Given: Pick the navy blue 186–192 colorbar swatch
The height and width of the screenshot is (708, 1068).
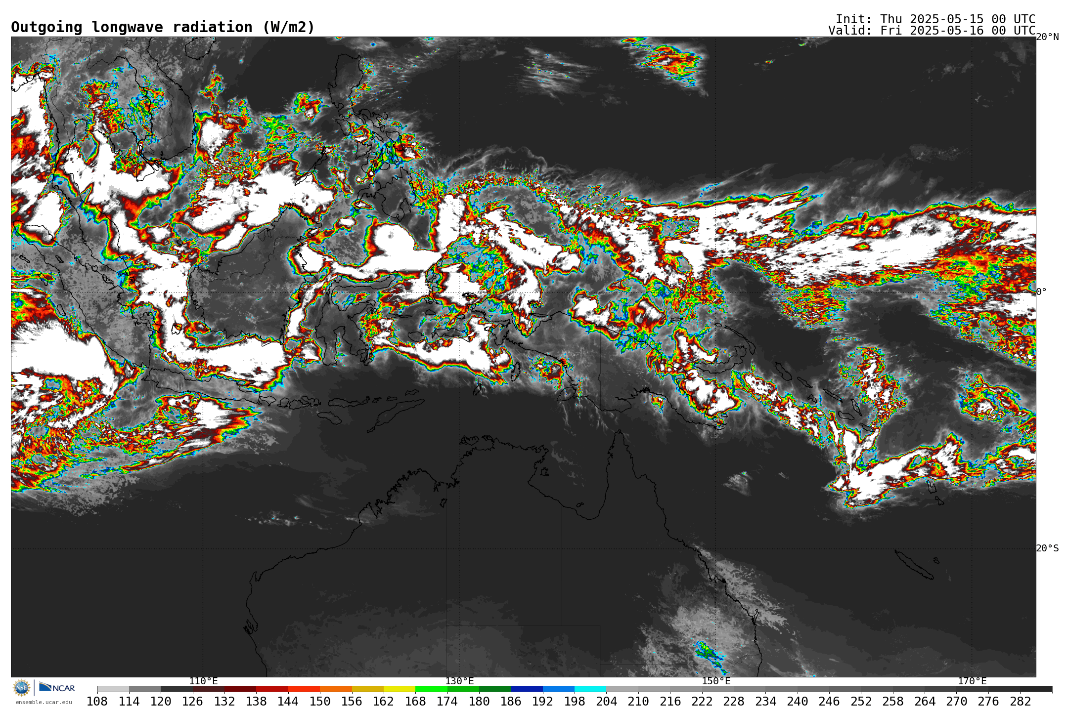Looking at the screenshot, I should (527, 689).
